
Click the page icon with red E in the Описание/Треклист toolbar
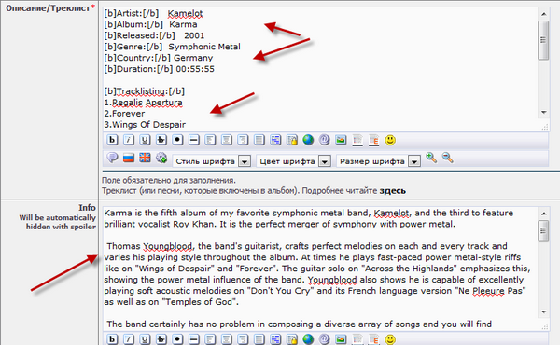coord(373,140)
